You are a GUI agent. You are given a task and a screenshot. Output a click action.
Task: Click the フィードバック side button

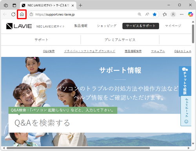(x=186, y=111)
